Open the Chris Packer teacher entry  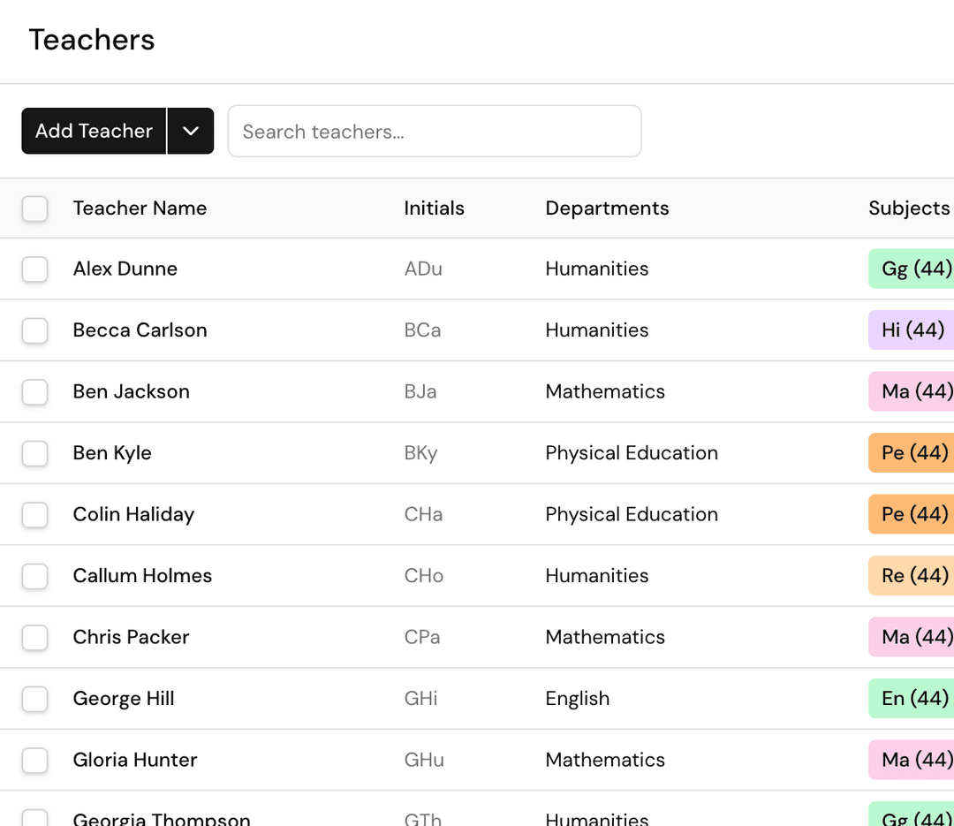[x=131, y=637]
